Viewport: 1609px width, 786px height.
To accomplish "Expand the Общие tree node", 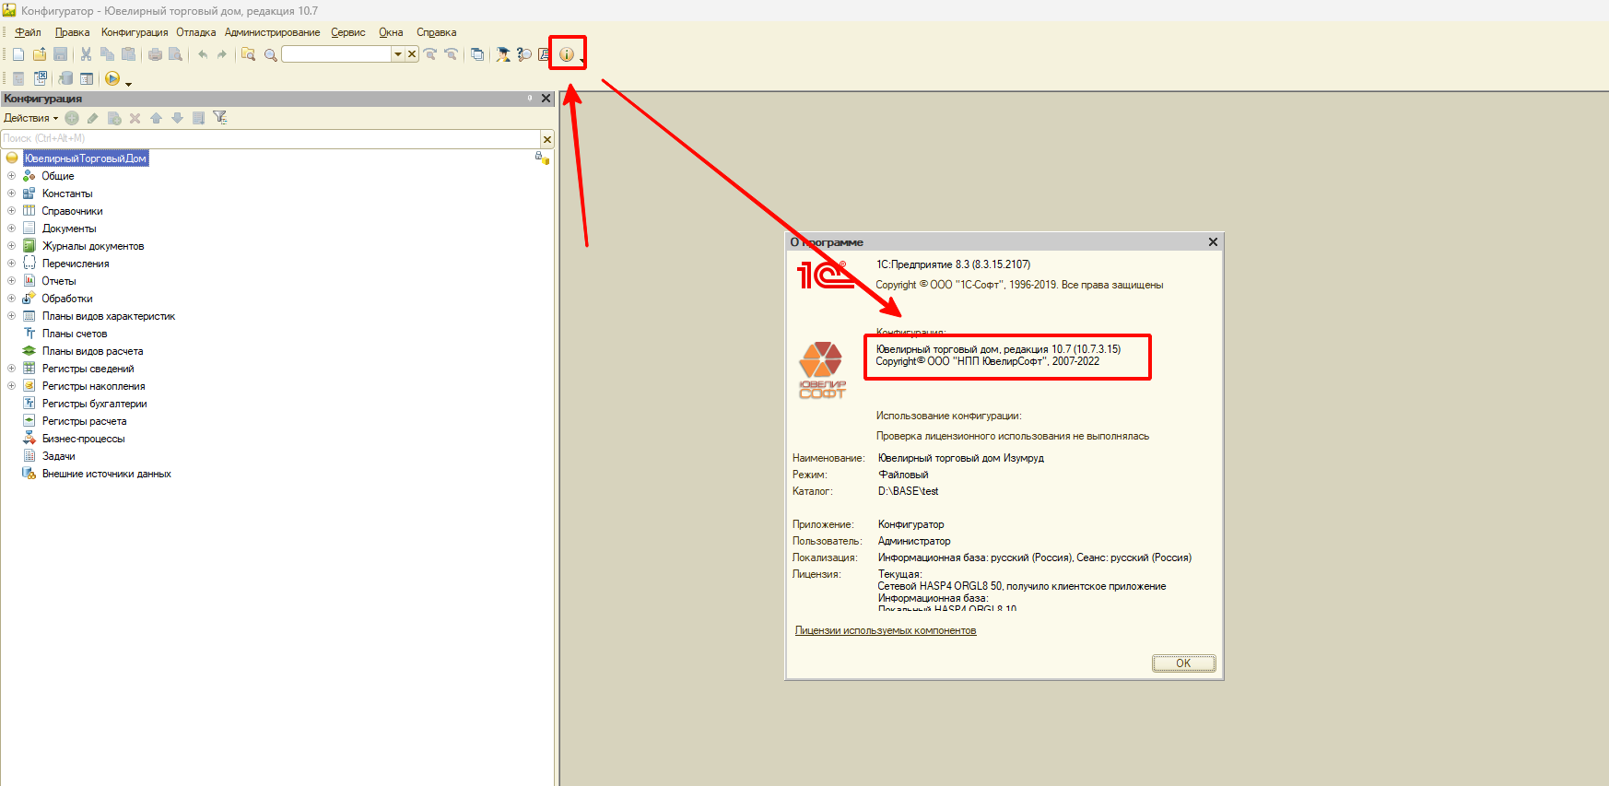I will click(x=11, y=176).
